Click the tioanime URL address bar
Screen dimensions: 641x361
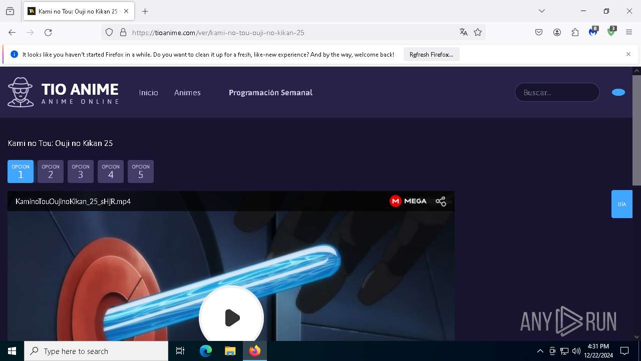(293, 33)
